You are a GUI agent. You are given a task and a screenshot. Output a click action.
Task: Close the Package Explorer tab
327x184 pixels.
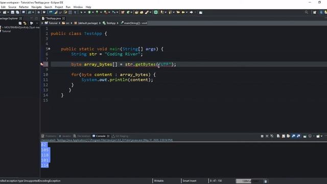pyautogui.click(x=20, y=18)
